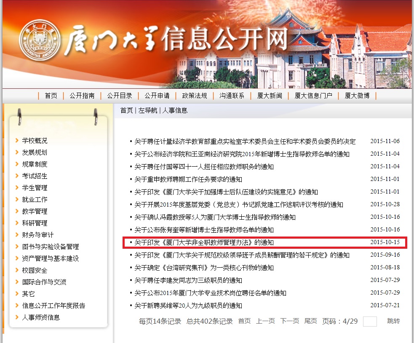This screenshot has width=414, height=343.
Task: Click the arrow icon beside 其它
Action: click(x=17, y=293)
